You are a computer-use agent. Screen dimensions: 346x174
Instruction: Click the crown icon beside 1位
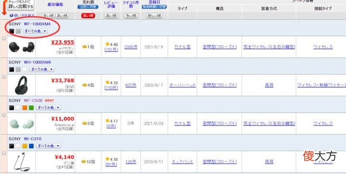pos(84,46)
